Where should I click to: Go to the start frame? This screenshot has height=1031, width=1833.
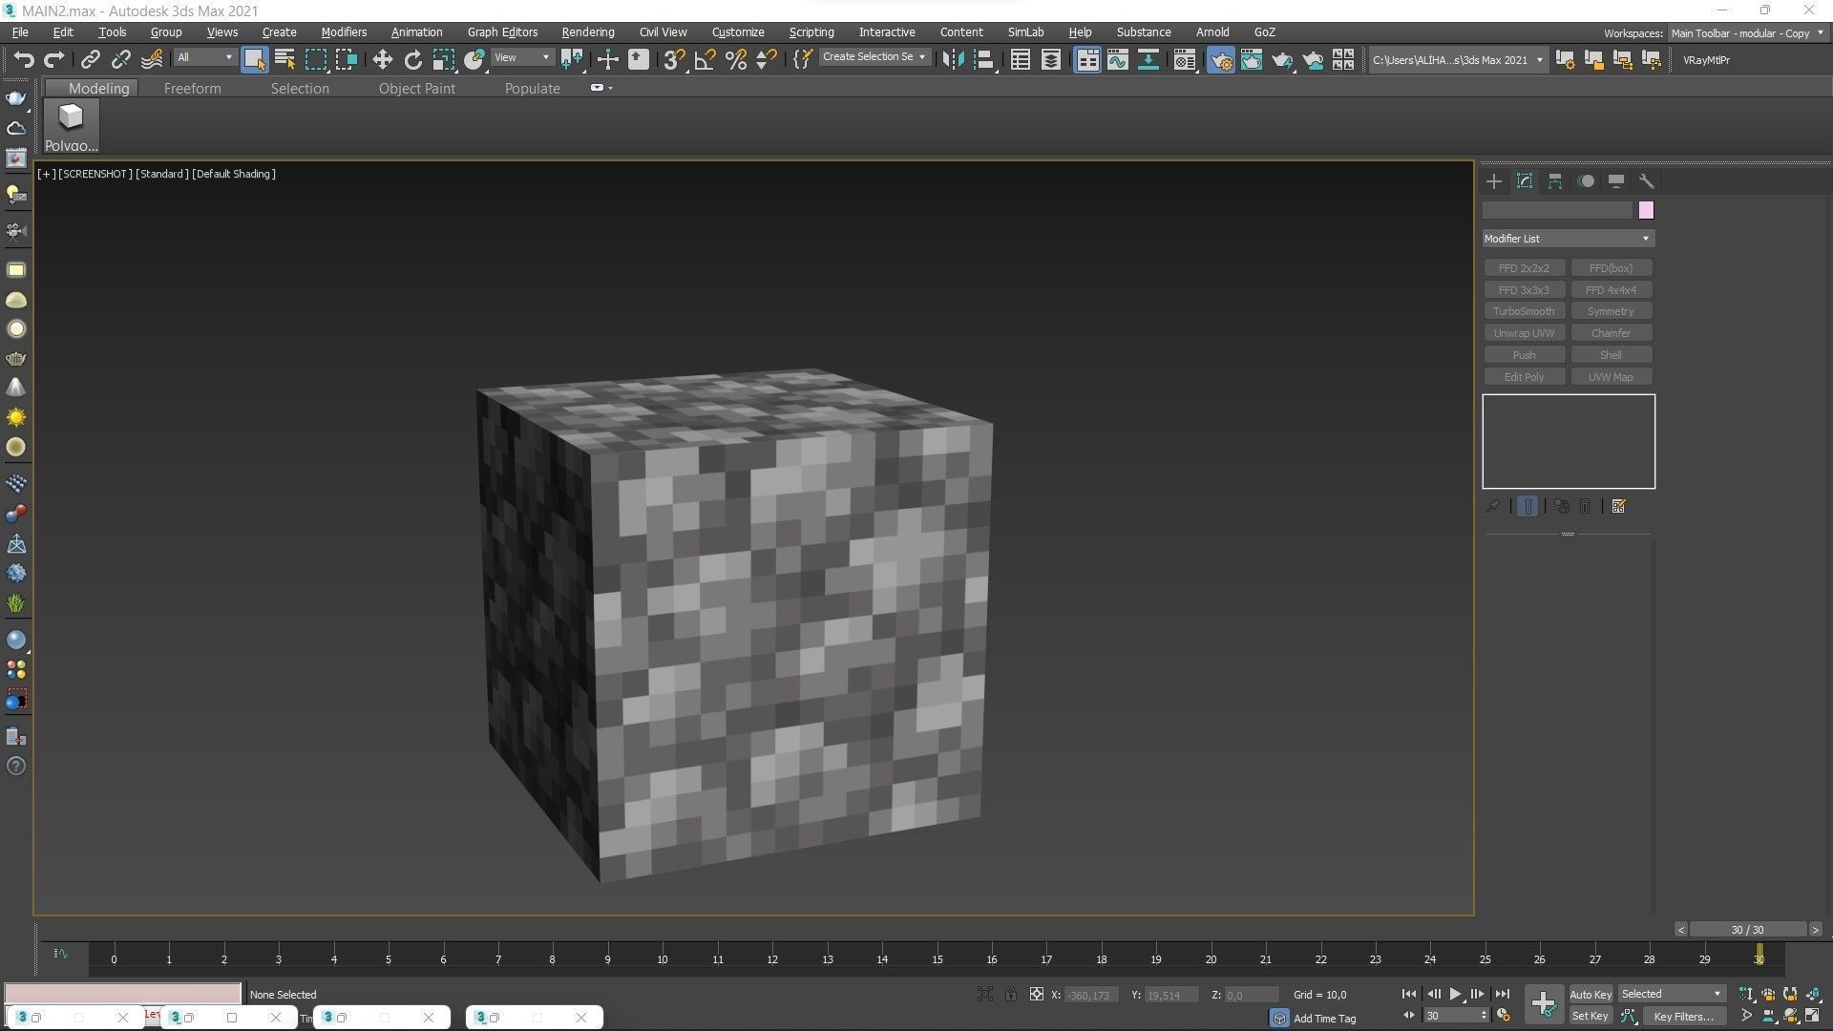coord(1409,995)
